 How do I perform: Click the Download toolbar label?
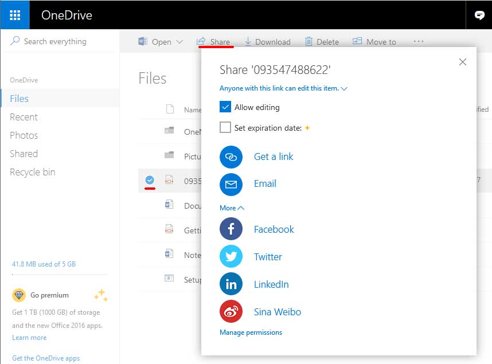point(273,42)
